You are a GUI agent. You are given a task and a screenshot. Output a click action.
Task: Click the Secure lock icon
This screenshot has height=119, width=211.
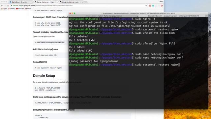pos(12,6)
